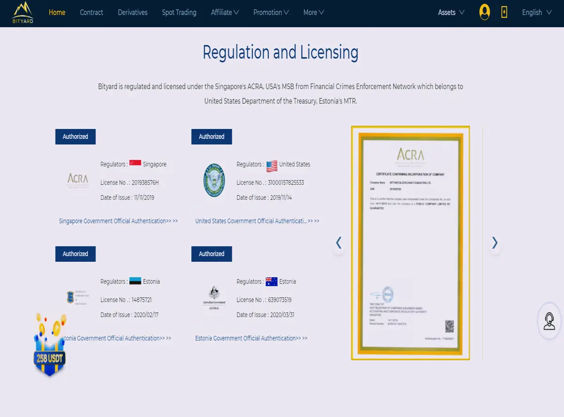Go to the Home tab
Image resolution: width=564 pixels, height=417 pixels.
(57, 13)
